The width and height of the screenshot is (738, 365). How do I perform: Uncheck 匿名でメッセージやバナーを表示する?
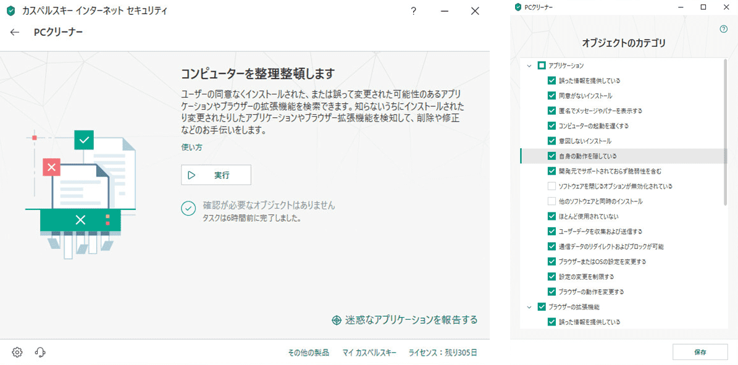pyautogui.click(x=552, y=111)
